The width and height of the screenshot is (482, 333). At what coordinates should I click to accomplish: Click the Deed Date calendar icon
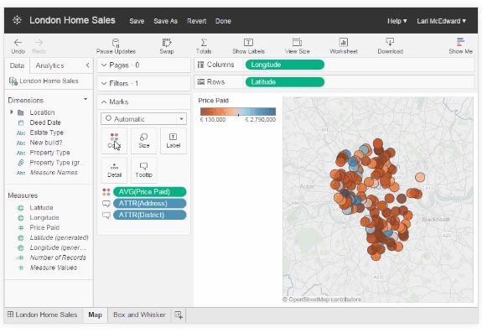point(21,122)
